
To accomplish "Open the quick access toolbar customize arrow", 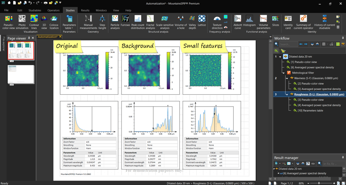I will 60,3.
